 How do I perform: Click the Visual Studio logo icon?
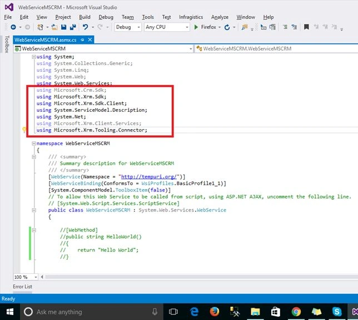(x=9, y=7)
